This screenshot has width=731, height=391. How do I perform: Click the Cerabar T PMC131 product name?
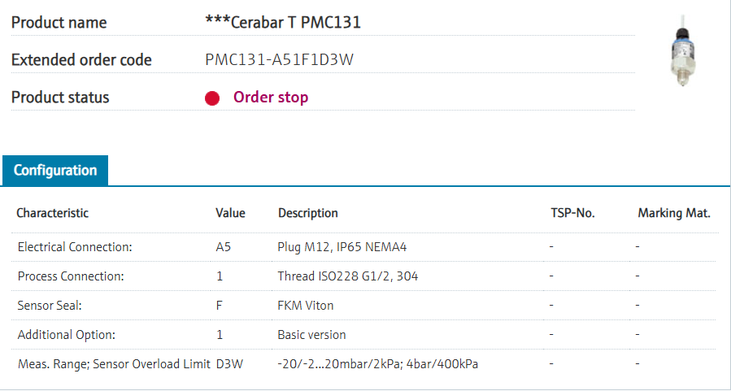point(283,22)
